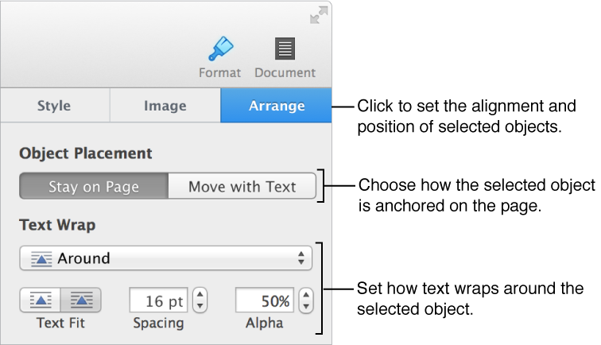Decrease Alpha with the down arrow
The height and width of the screenshot is (345, 601).
306,306
